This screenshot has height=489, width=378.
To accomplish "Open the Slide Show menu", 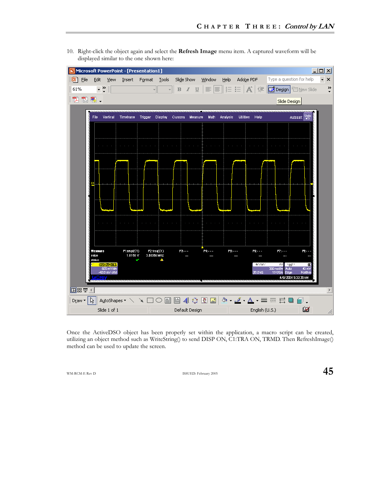I will (185, 80).
